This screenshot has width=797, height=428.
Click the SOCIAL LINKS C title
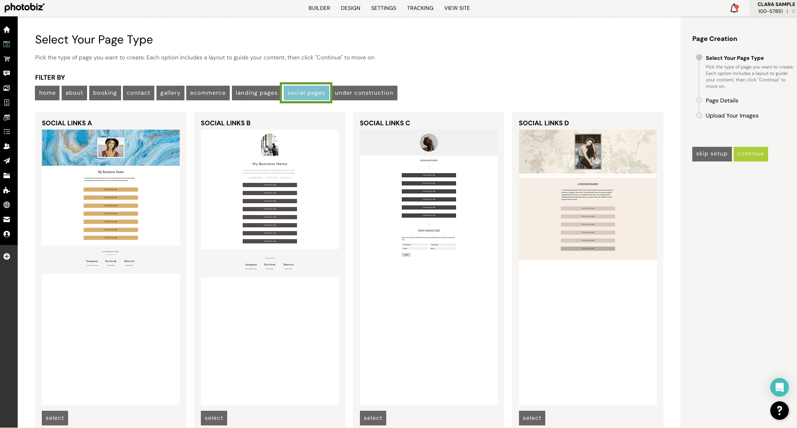point(385,123)
